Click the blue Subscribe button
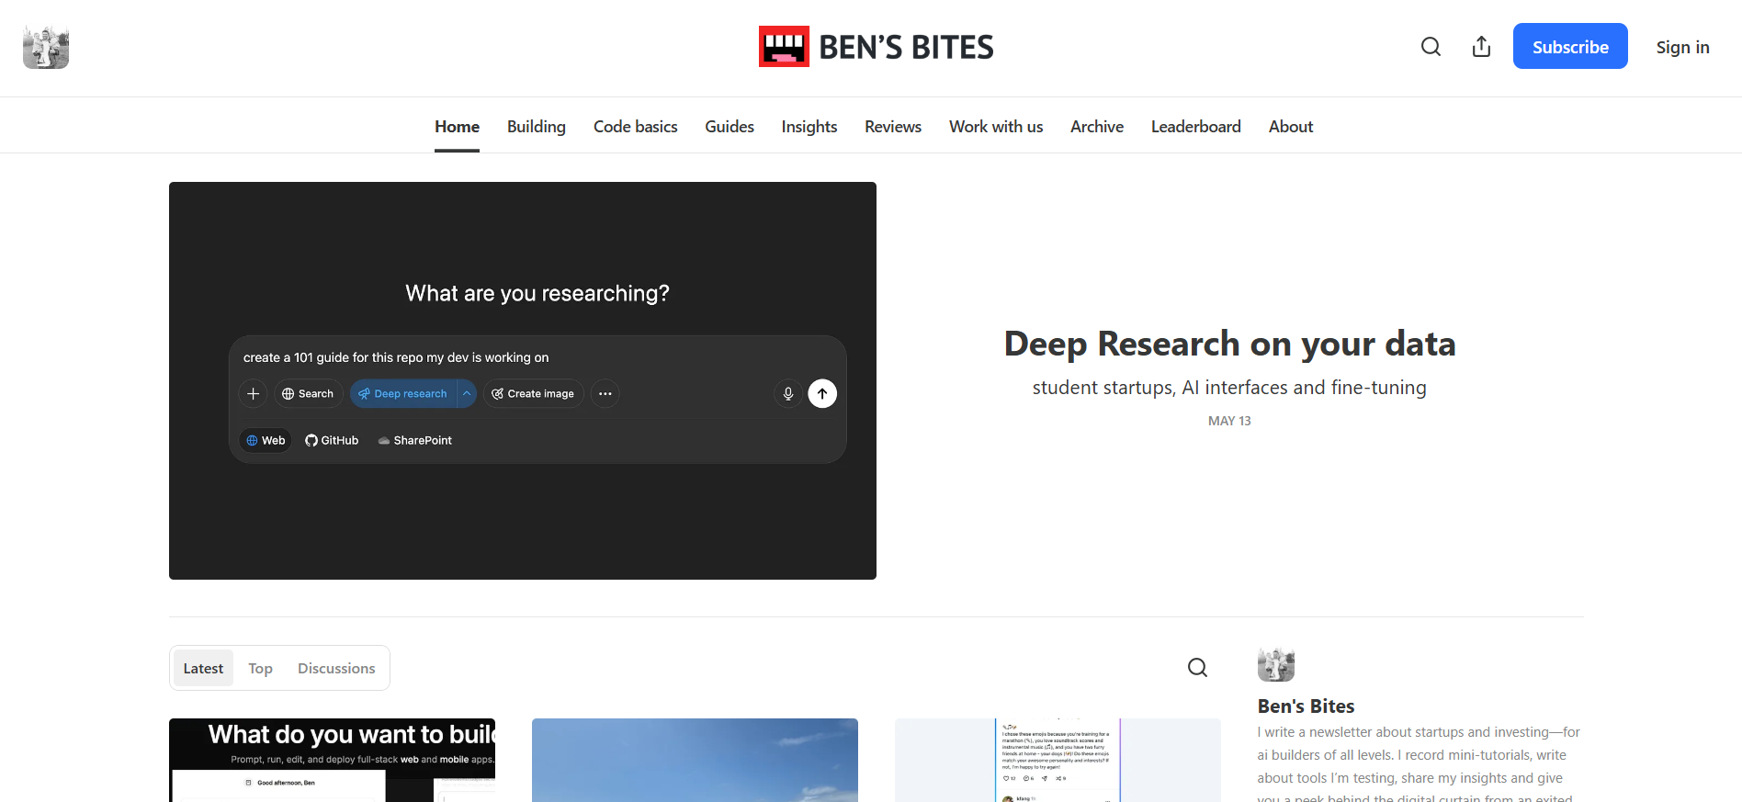 point(1570,47)
